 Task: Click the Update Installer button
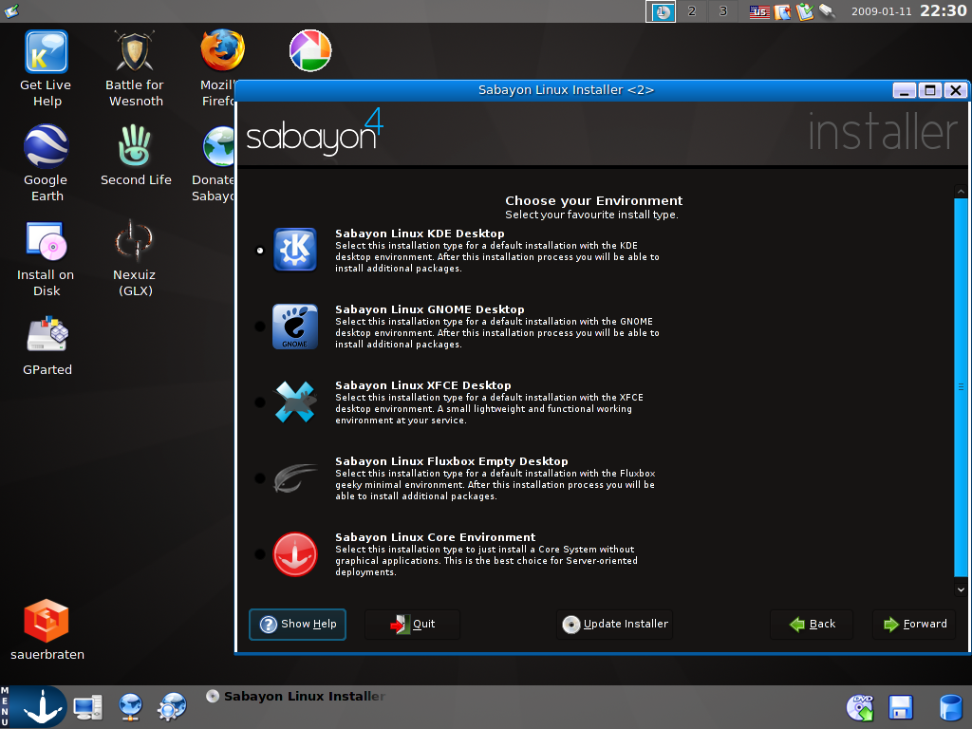coord(615,625)
